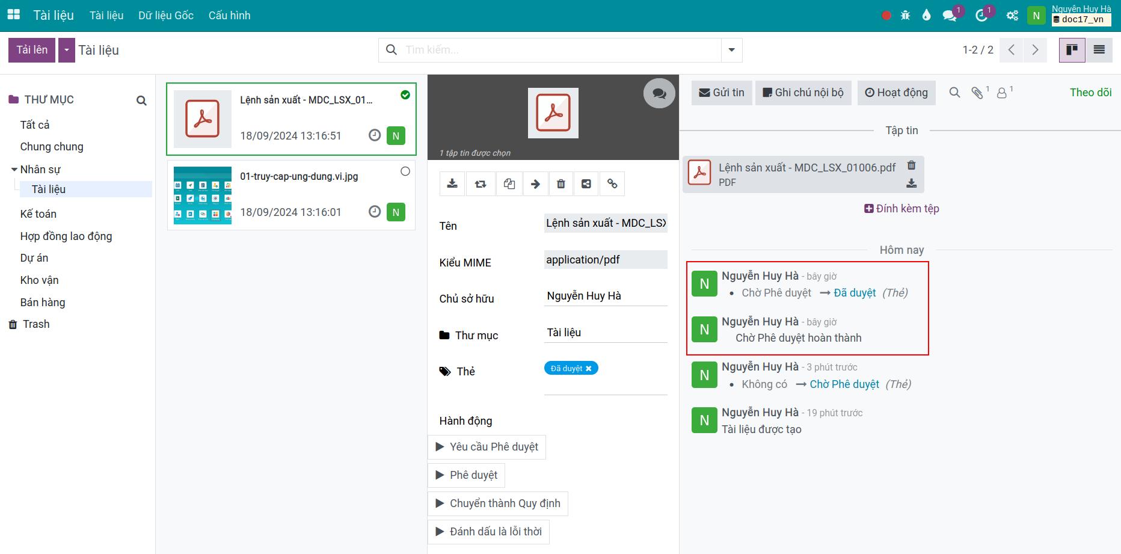Open the Dữ liệu Gốc menu

pos(166,16)
